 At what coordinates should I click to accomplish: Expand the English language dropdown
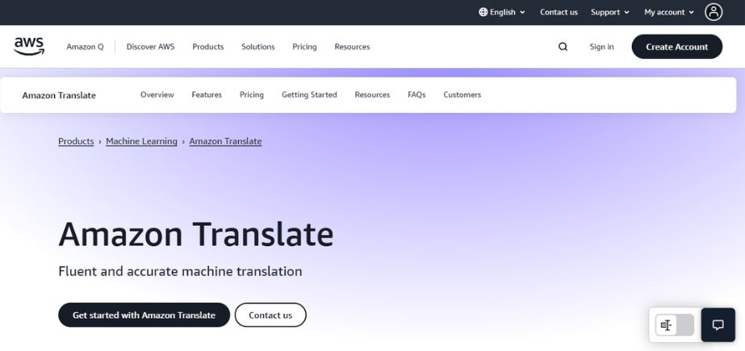[x=502, y=12]
